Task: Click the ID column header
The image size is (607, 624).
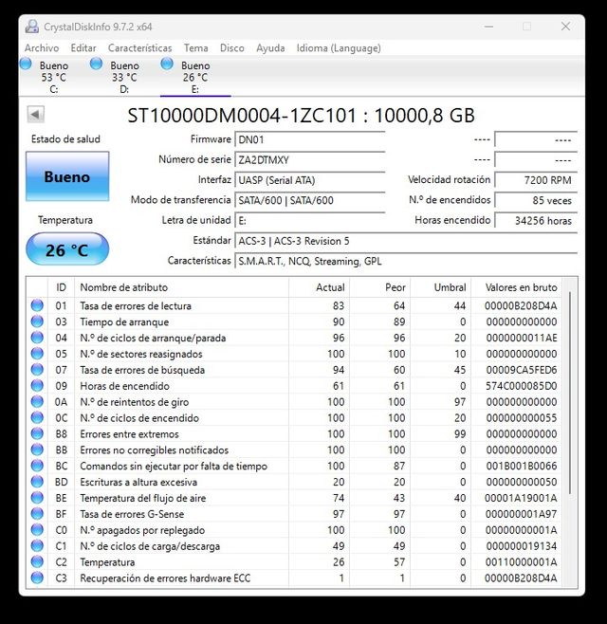Action: [61, 287]
